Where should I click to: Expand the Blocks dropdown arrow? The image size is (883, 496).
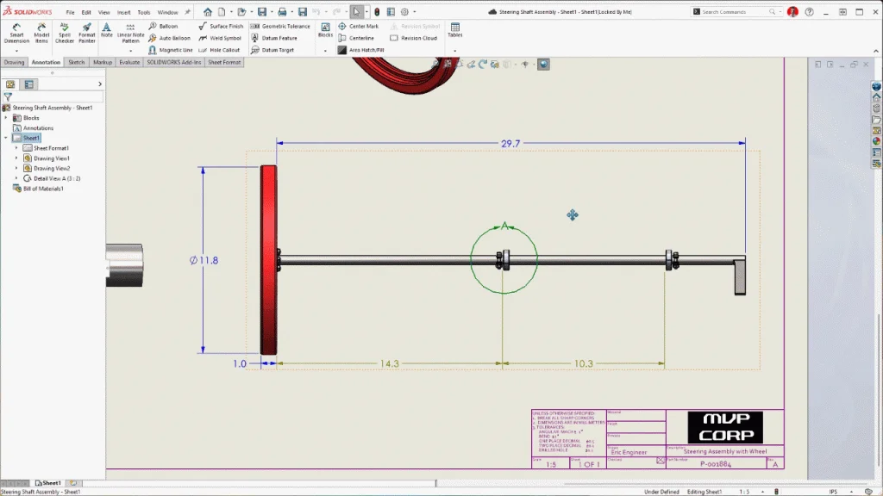point(325,50)
